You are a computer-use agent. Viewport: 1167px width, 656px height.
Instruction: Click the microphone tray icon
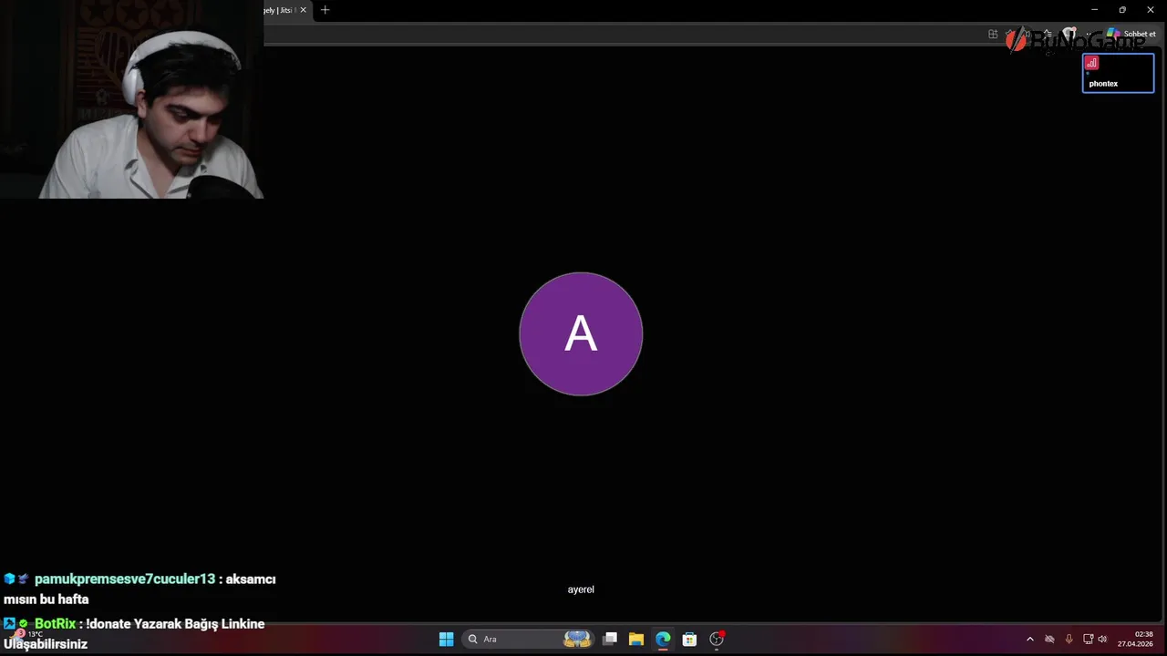coord(1069,640)
